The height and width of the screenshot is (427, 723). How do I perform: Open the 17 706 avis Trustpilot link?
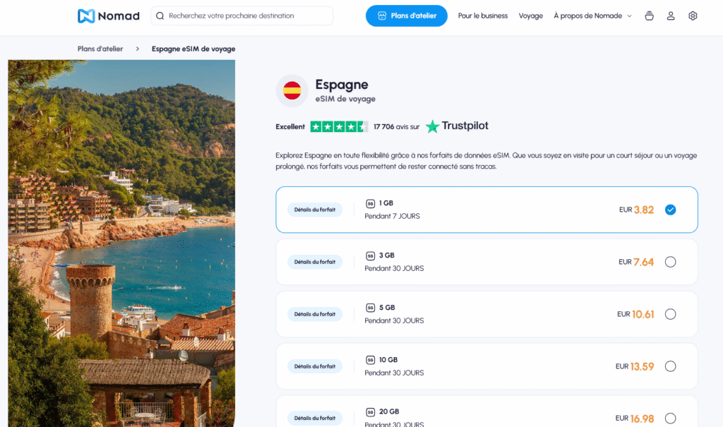pyautogui.click(x=395, y=126)
